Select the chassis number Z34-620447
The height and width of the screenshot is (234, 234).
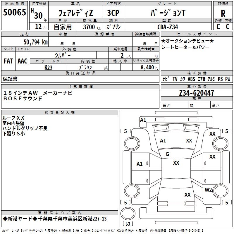(x=196, y=93)
